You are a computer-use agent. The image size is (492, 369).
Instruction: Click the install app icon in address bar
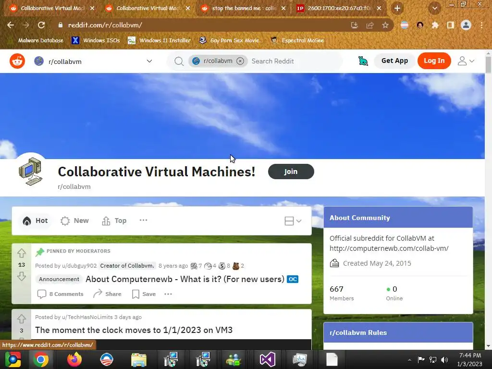point(355,25)
